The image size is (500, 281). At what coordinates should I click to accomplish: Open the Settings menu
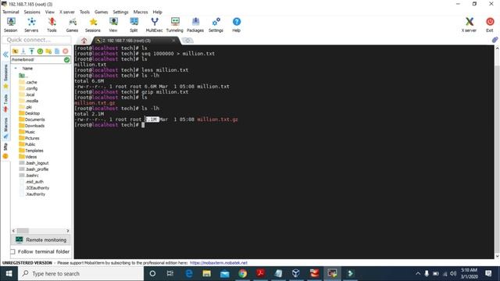tap(120, 12)
